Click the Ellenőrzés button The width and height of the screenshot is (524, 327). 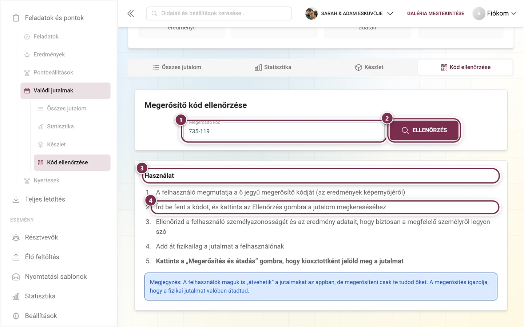tap(424, 130)
